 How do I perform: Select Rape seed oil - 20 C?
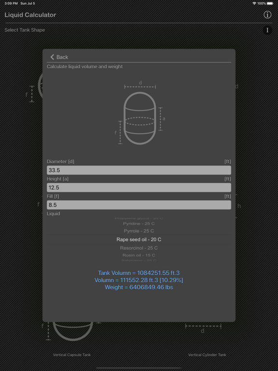click(x=139, y=240)
